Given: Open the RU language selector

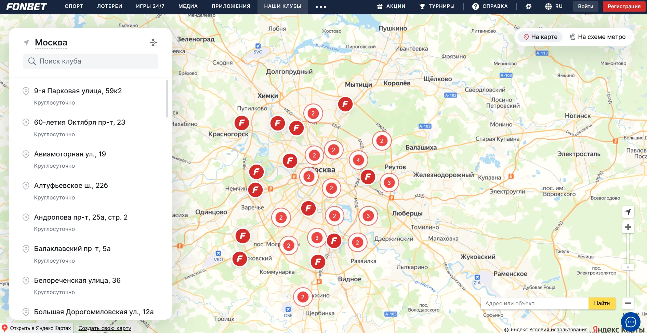Looking at the screenshot, I should (x=554, y=6).
